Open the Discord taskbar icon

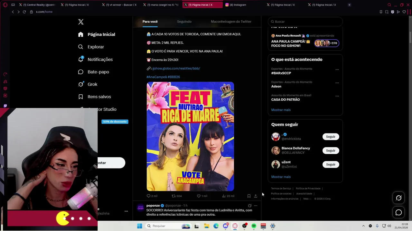tap(226, 226)
